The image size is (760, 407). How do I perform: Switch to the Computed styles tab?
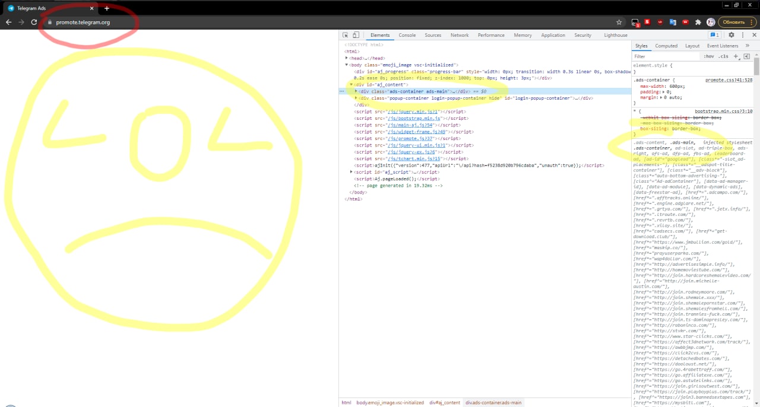(x=666, y=46)
